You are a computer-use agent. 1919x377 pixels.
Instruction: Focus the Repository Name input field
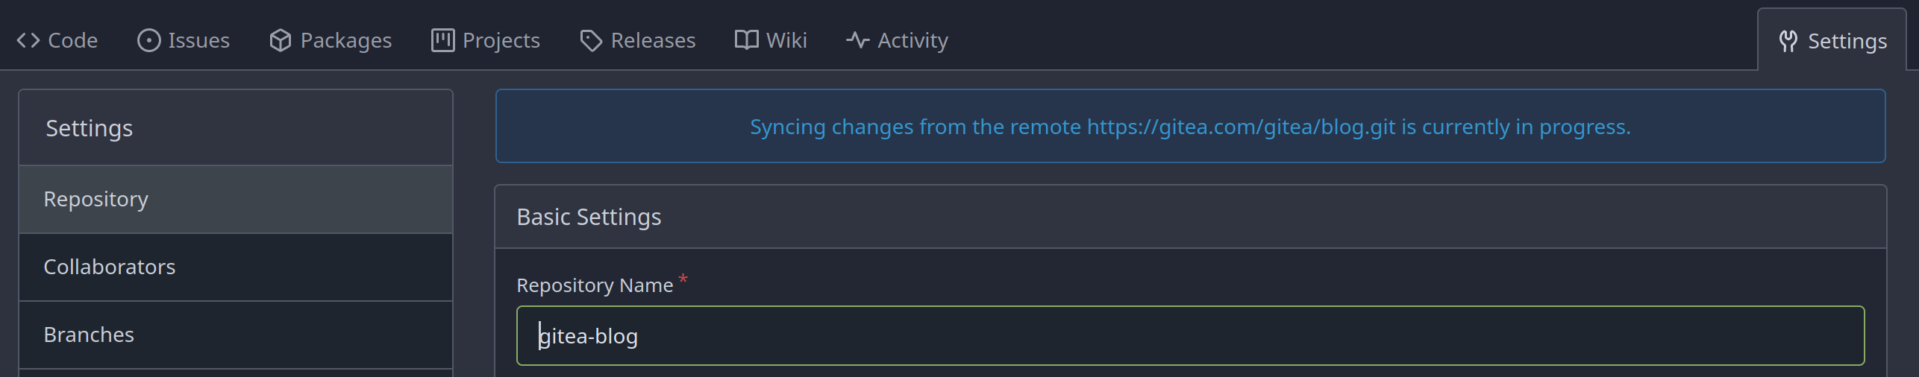coord(1190,336)
